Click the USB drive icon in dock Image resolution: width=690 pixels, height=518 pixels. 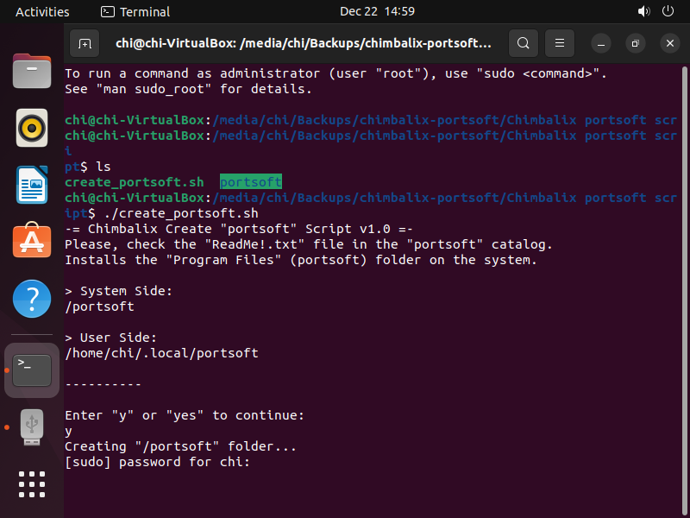(x=32, y=426)
